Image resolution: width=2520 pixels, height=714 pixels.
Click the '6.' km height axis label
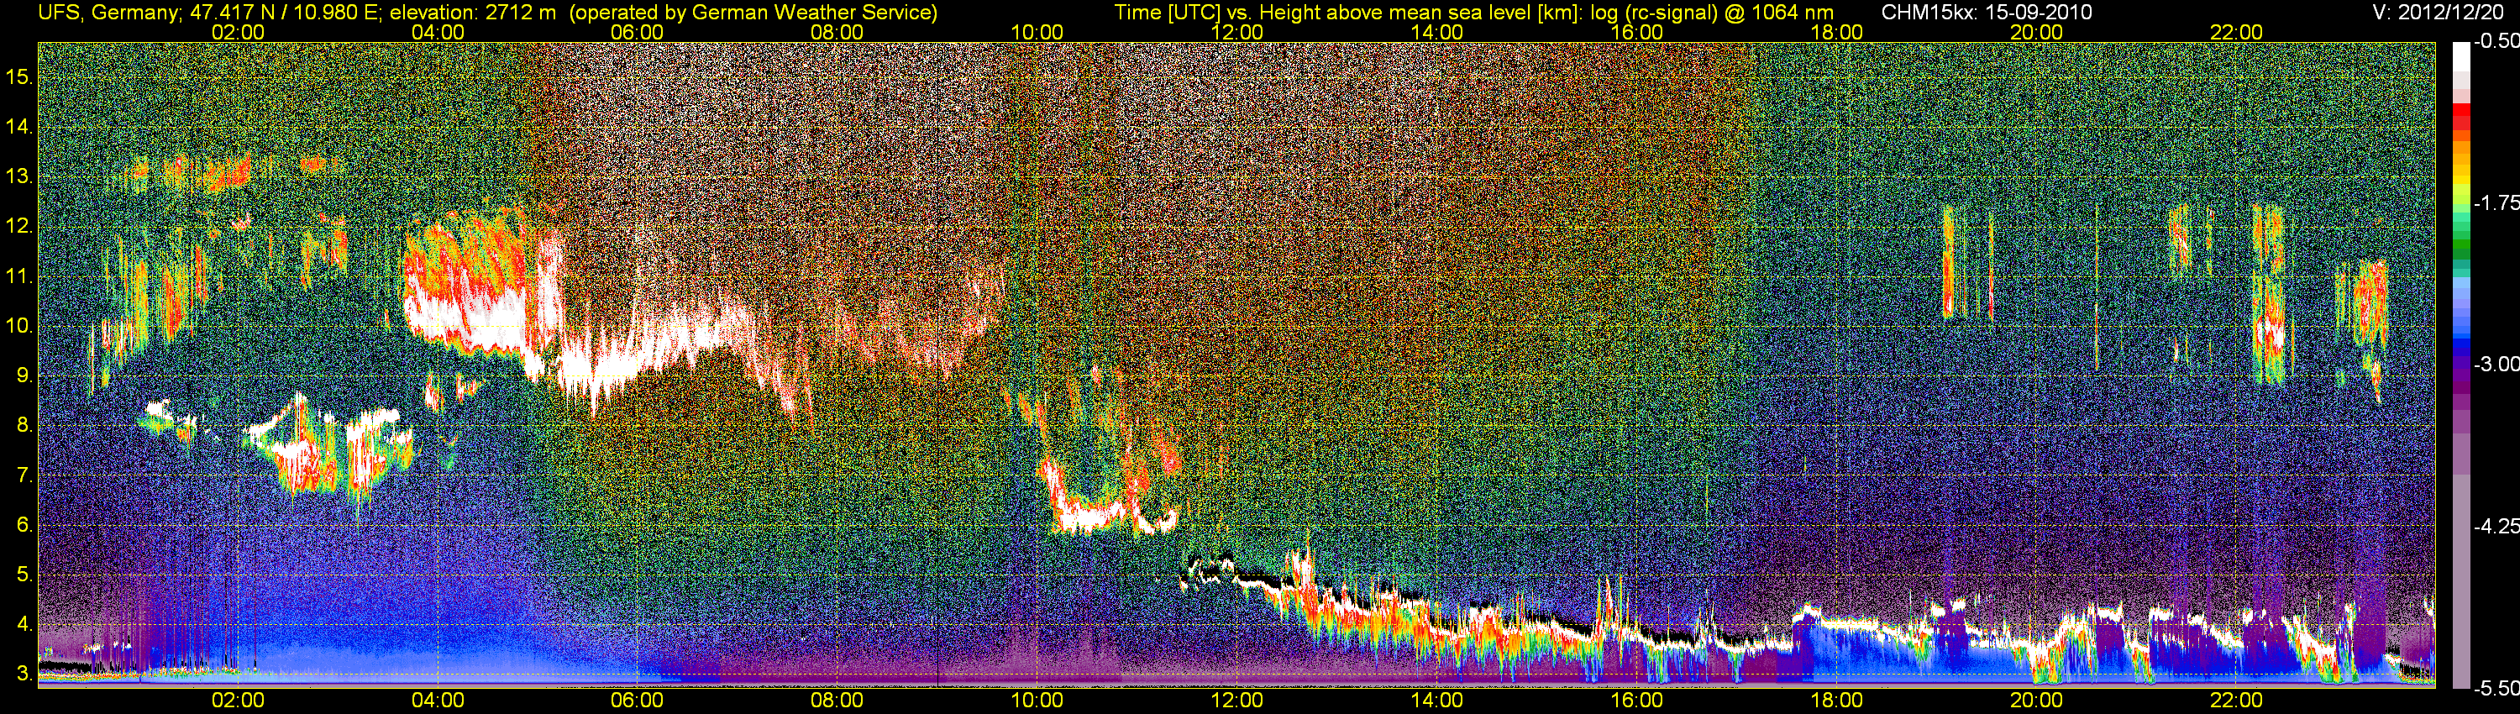(24, 525)
